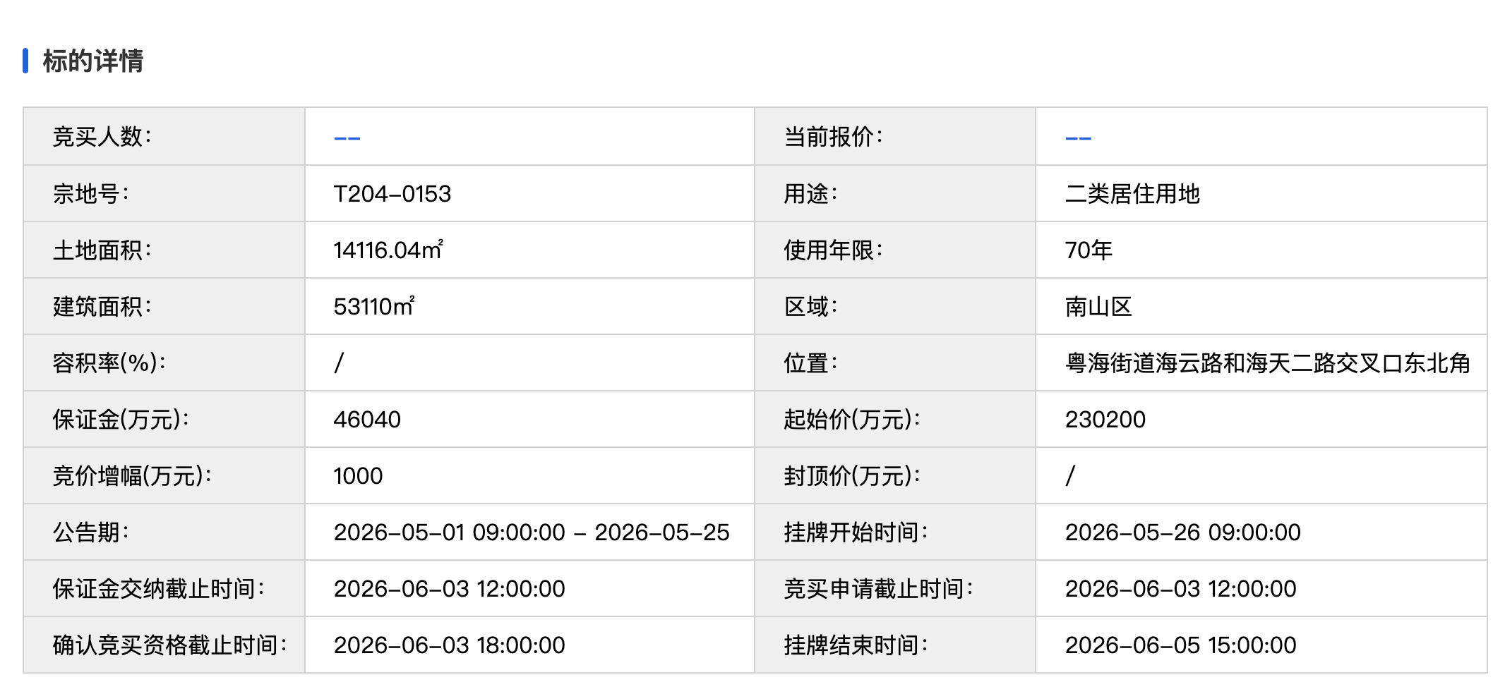
Task: Select the building area value 53110㎡
Action: (374, 307)
